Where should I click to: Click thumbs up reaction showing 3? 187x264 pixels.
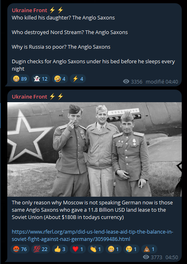pyautogui.click(x=60, y=249)
